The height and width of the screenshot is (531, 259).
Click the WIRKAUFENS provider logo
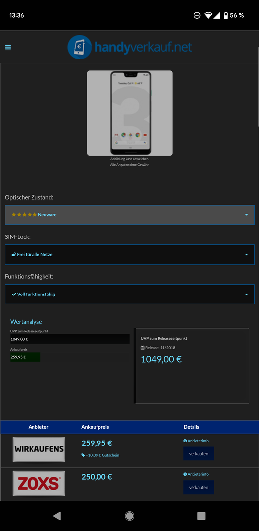pos(38,449)
